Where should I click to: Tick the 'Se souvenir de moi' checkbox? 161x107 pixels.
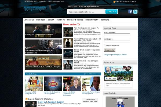tap(105, 45)
